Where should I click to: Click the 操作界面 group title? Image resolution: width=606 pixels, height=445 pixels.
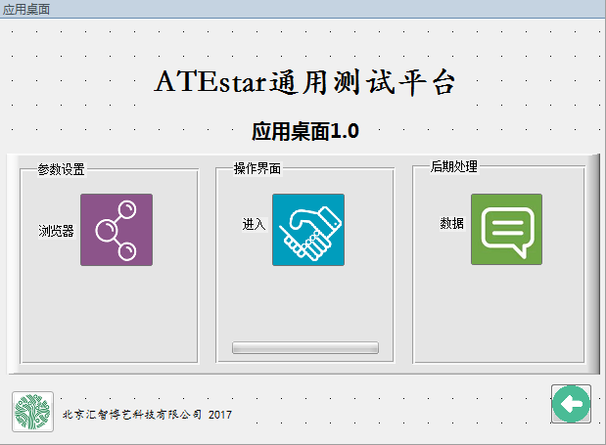point(257,168)
